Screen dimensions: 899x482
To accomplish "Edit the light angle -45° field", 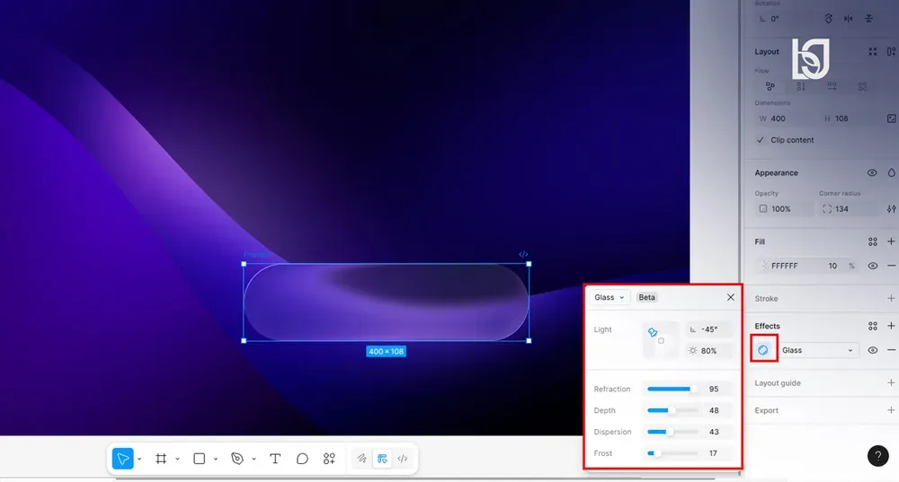I will point(709,329).
